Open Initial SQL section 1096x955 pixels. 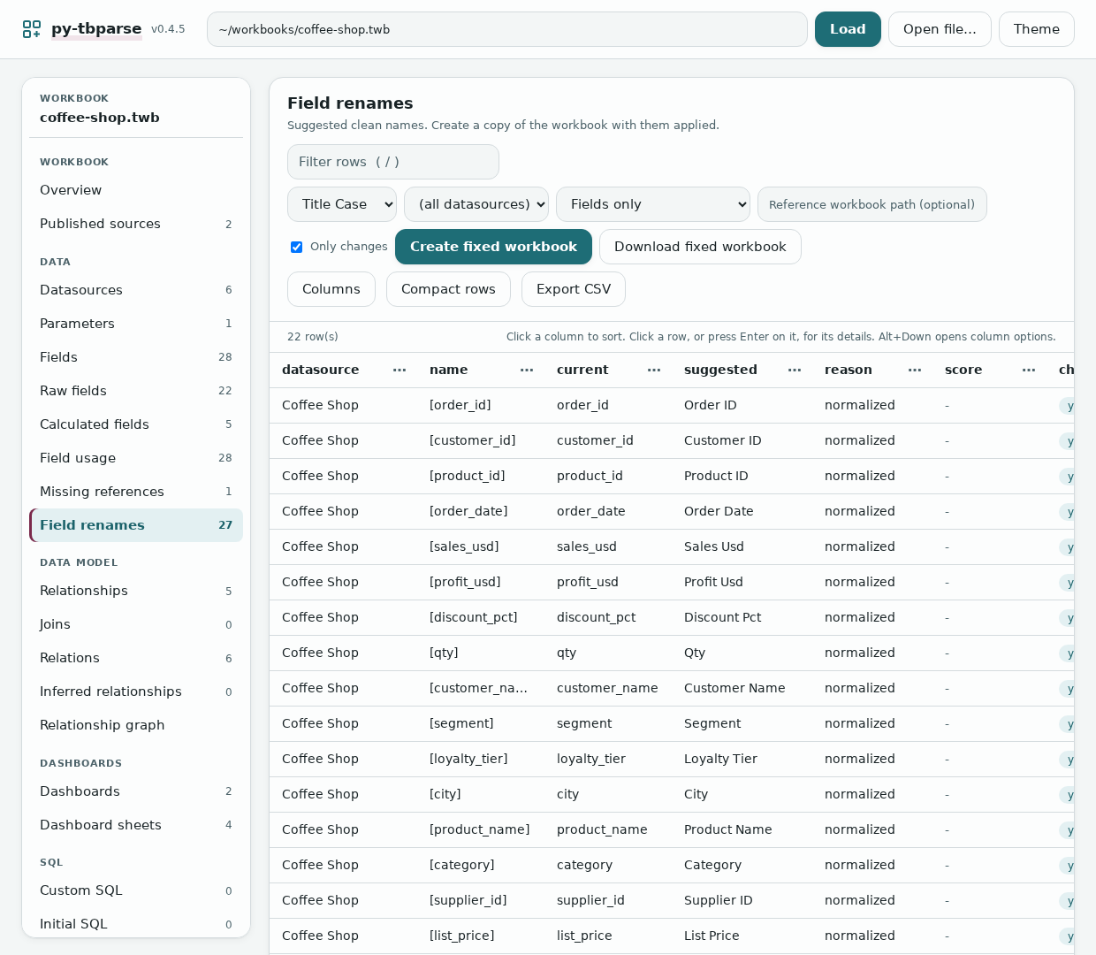point(136,924)
